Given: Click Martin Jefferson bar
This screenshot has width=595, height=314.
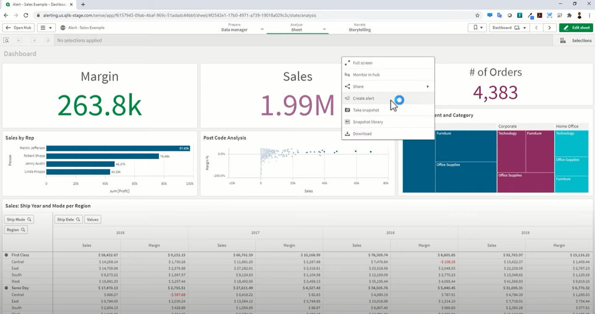Looking at the screenshot, I should [x=118, y=148].
